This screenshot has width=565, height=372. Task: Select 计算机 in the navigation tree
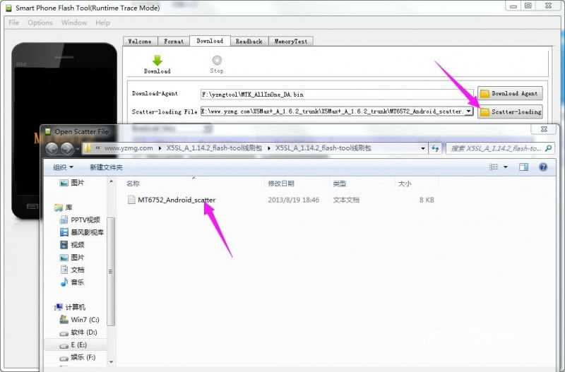[76, 307]
